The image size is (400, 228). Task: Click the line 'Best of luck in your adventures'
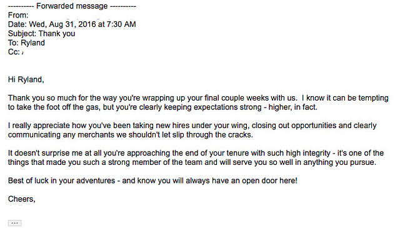click(x=61, y=181)
